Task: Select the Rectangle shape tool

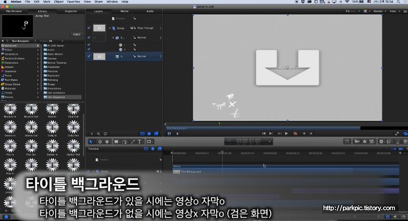Action: click(116, 142)
